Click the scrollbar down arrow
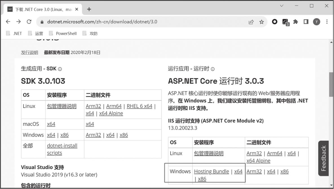Screen dimensions: 334x189 coord(331,185)
